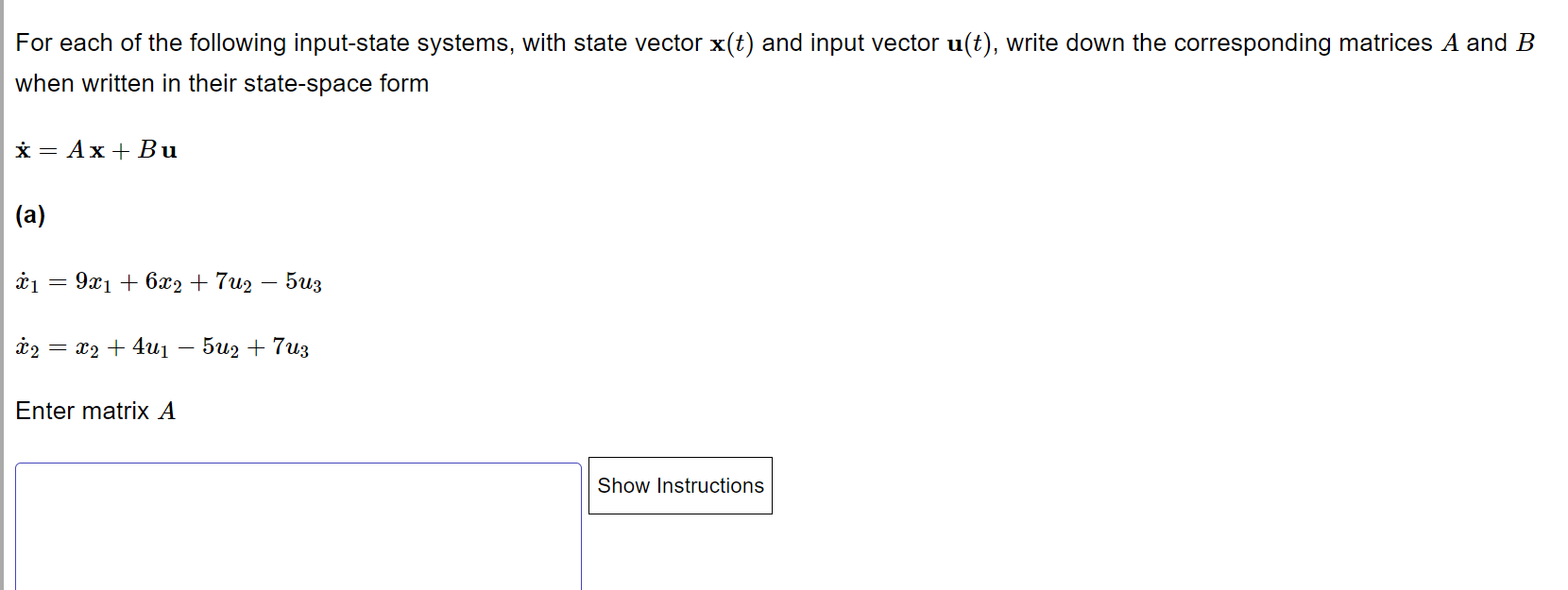The height and width of the screenshot is (590, 1568).
Task: Click the matrix B mention in the prompt
Action: tap(1525, 42)
